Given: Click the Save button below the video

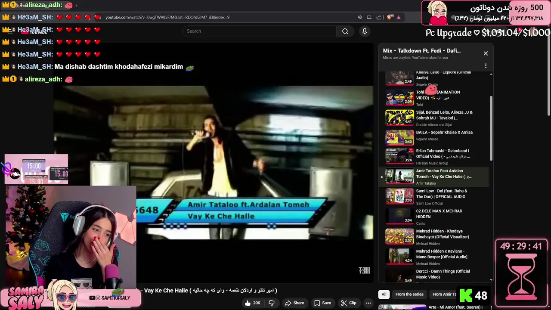Looking at the screenshot, I should pos(322,303).
